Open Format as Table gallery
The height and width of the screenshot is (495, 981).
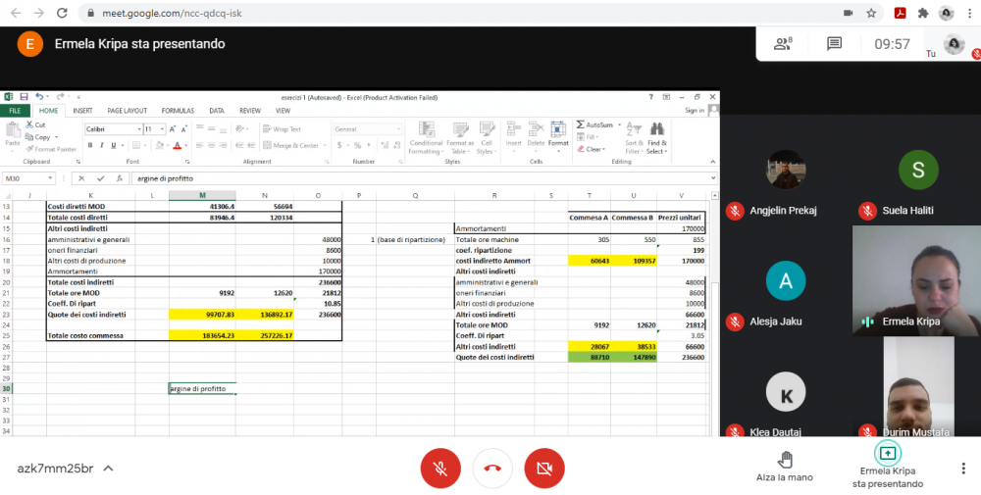[x=460, y=138]
